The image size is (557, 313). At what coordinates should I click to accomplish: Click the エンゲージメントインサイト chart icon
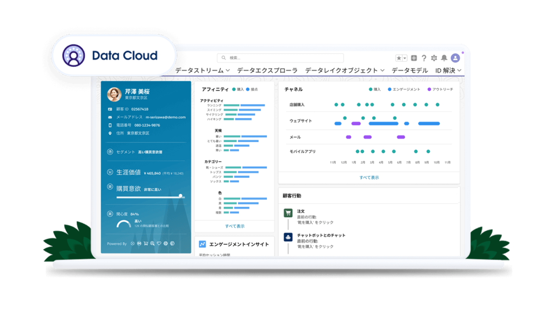pos(202,244)
